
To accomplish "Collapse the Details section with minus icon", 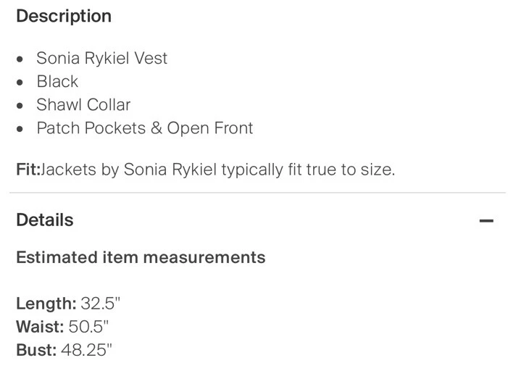I will pyautogui.click(x=486, y=220).
